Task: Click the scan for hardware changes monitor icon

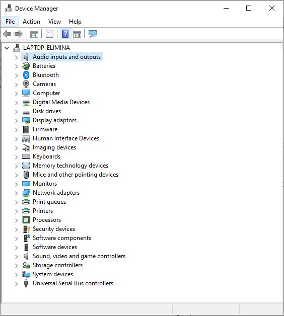Action: tap(93, 34)
